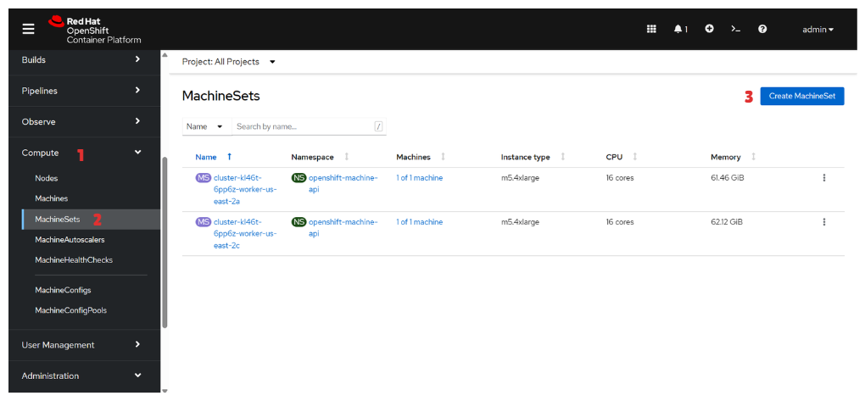
Task: View notifications via bell icon
Action: coord(679,29)
